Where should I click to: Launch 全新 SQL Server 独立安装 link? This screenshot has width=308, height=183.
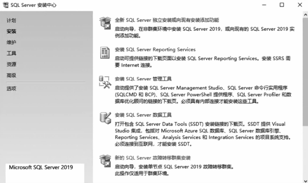[x=167, y=20]
